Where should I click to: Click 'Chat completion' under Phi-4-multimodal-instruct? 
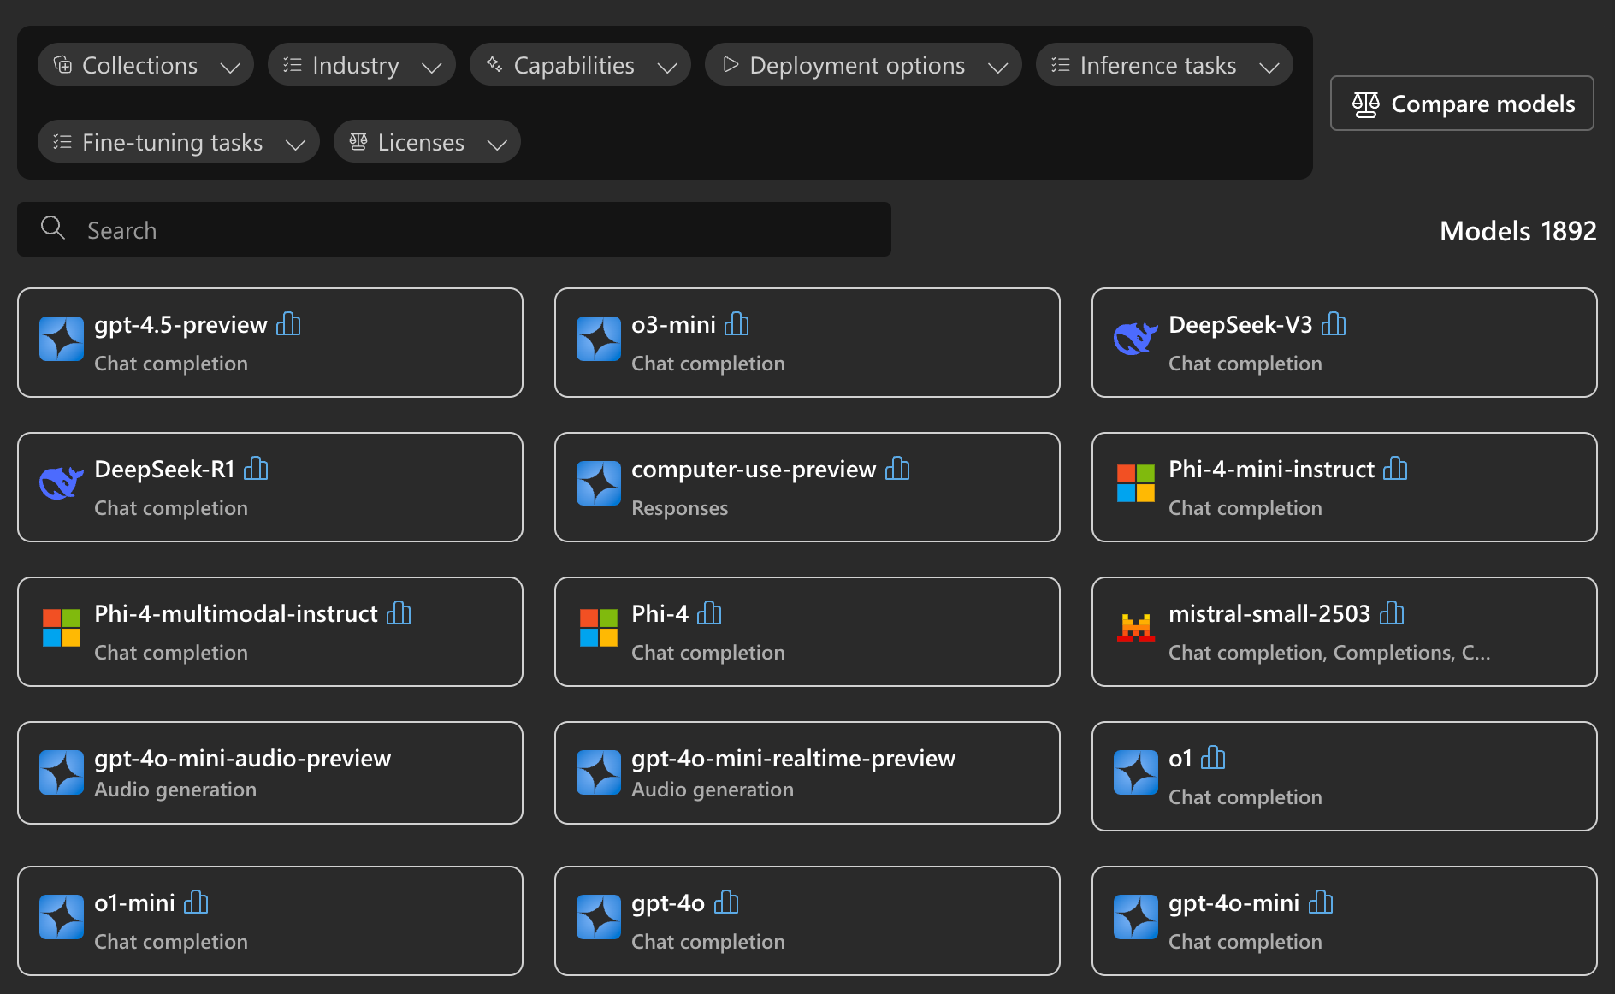[170, 653]
